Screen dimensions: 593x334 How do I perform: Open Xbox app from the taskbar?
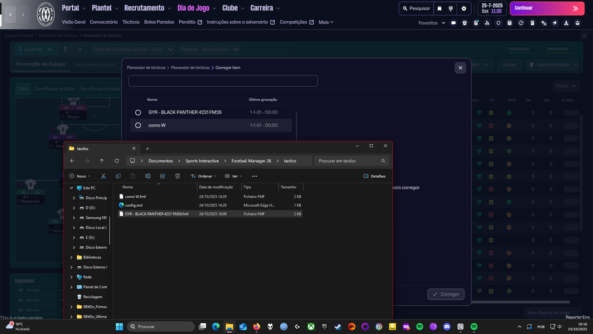click(311, 327)
